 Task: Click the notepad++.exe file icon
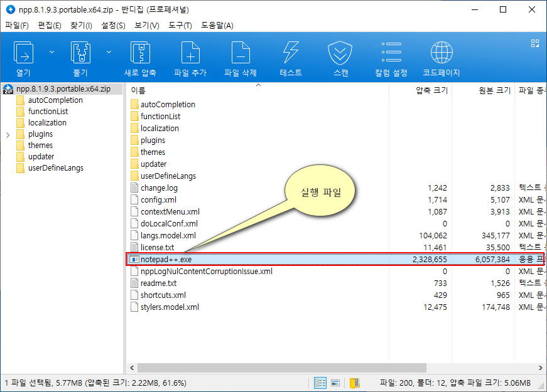(134, 260)
